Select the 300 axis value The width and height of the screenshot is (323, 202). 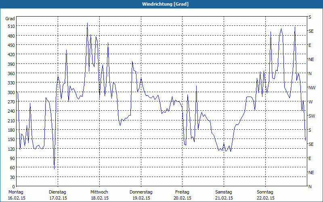[11, 93]
